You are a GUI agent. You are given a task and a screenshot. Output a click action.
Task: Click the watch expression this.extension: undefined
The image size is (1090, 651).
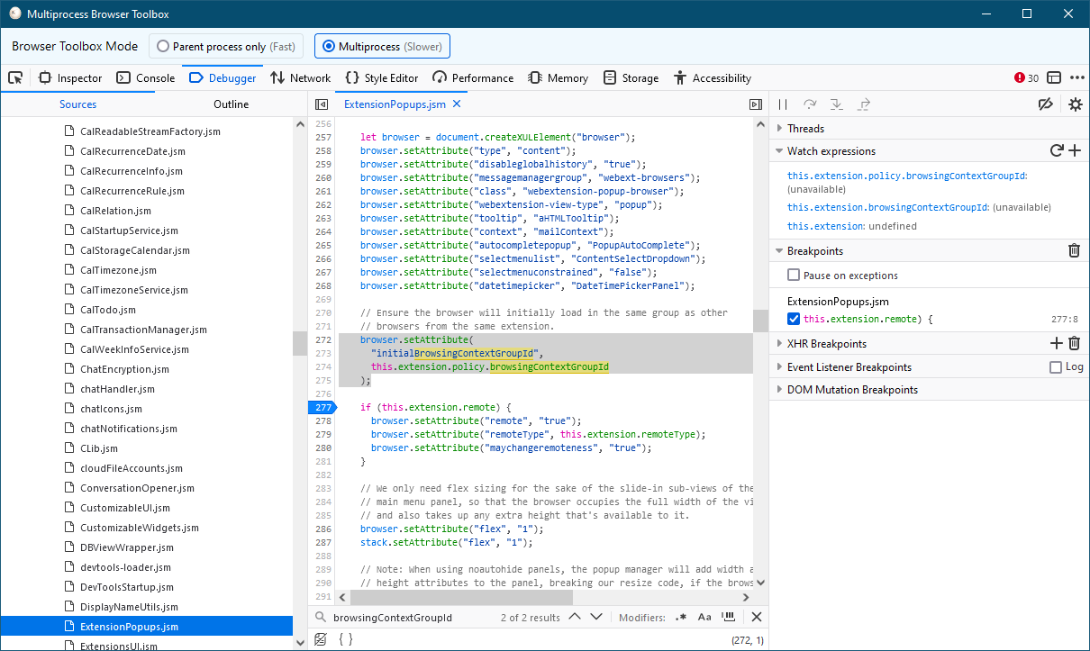[852, 227]
